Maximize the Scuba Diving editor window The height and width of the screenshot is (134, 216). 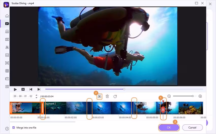[x=197, y=3]
